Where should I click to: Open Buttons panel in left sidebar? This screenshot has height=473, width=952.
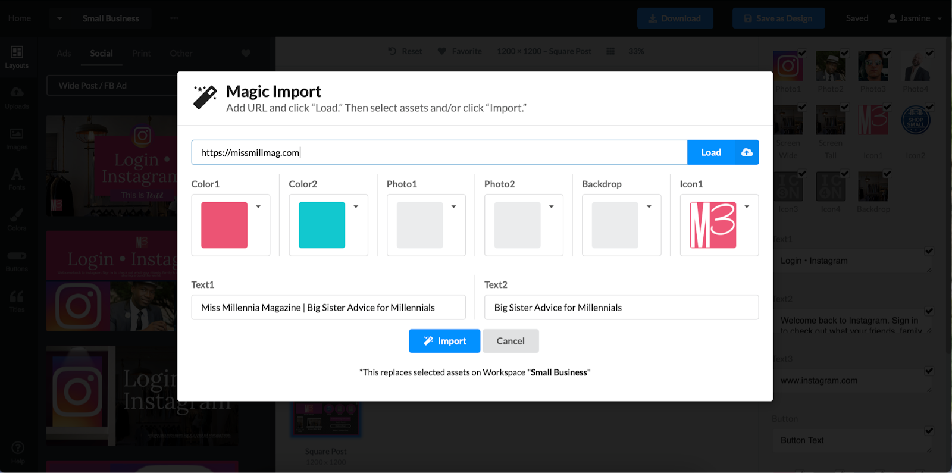[17, 261]
